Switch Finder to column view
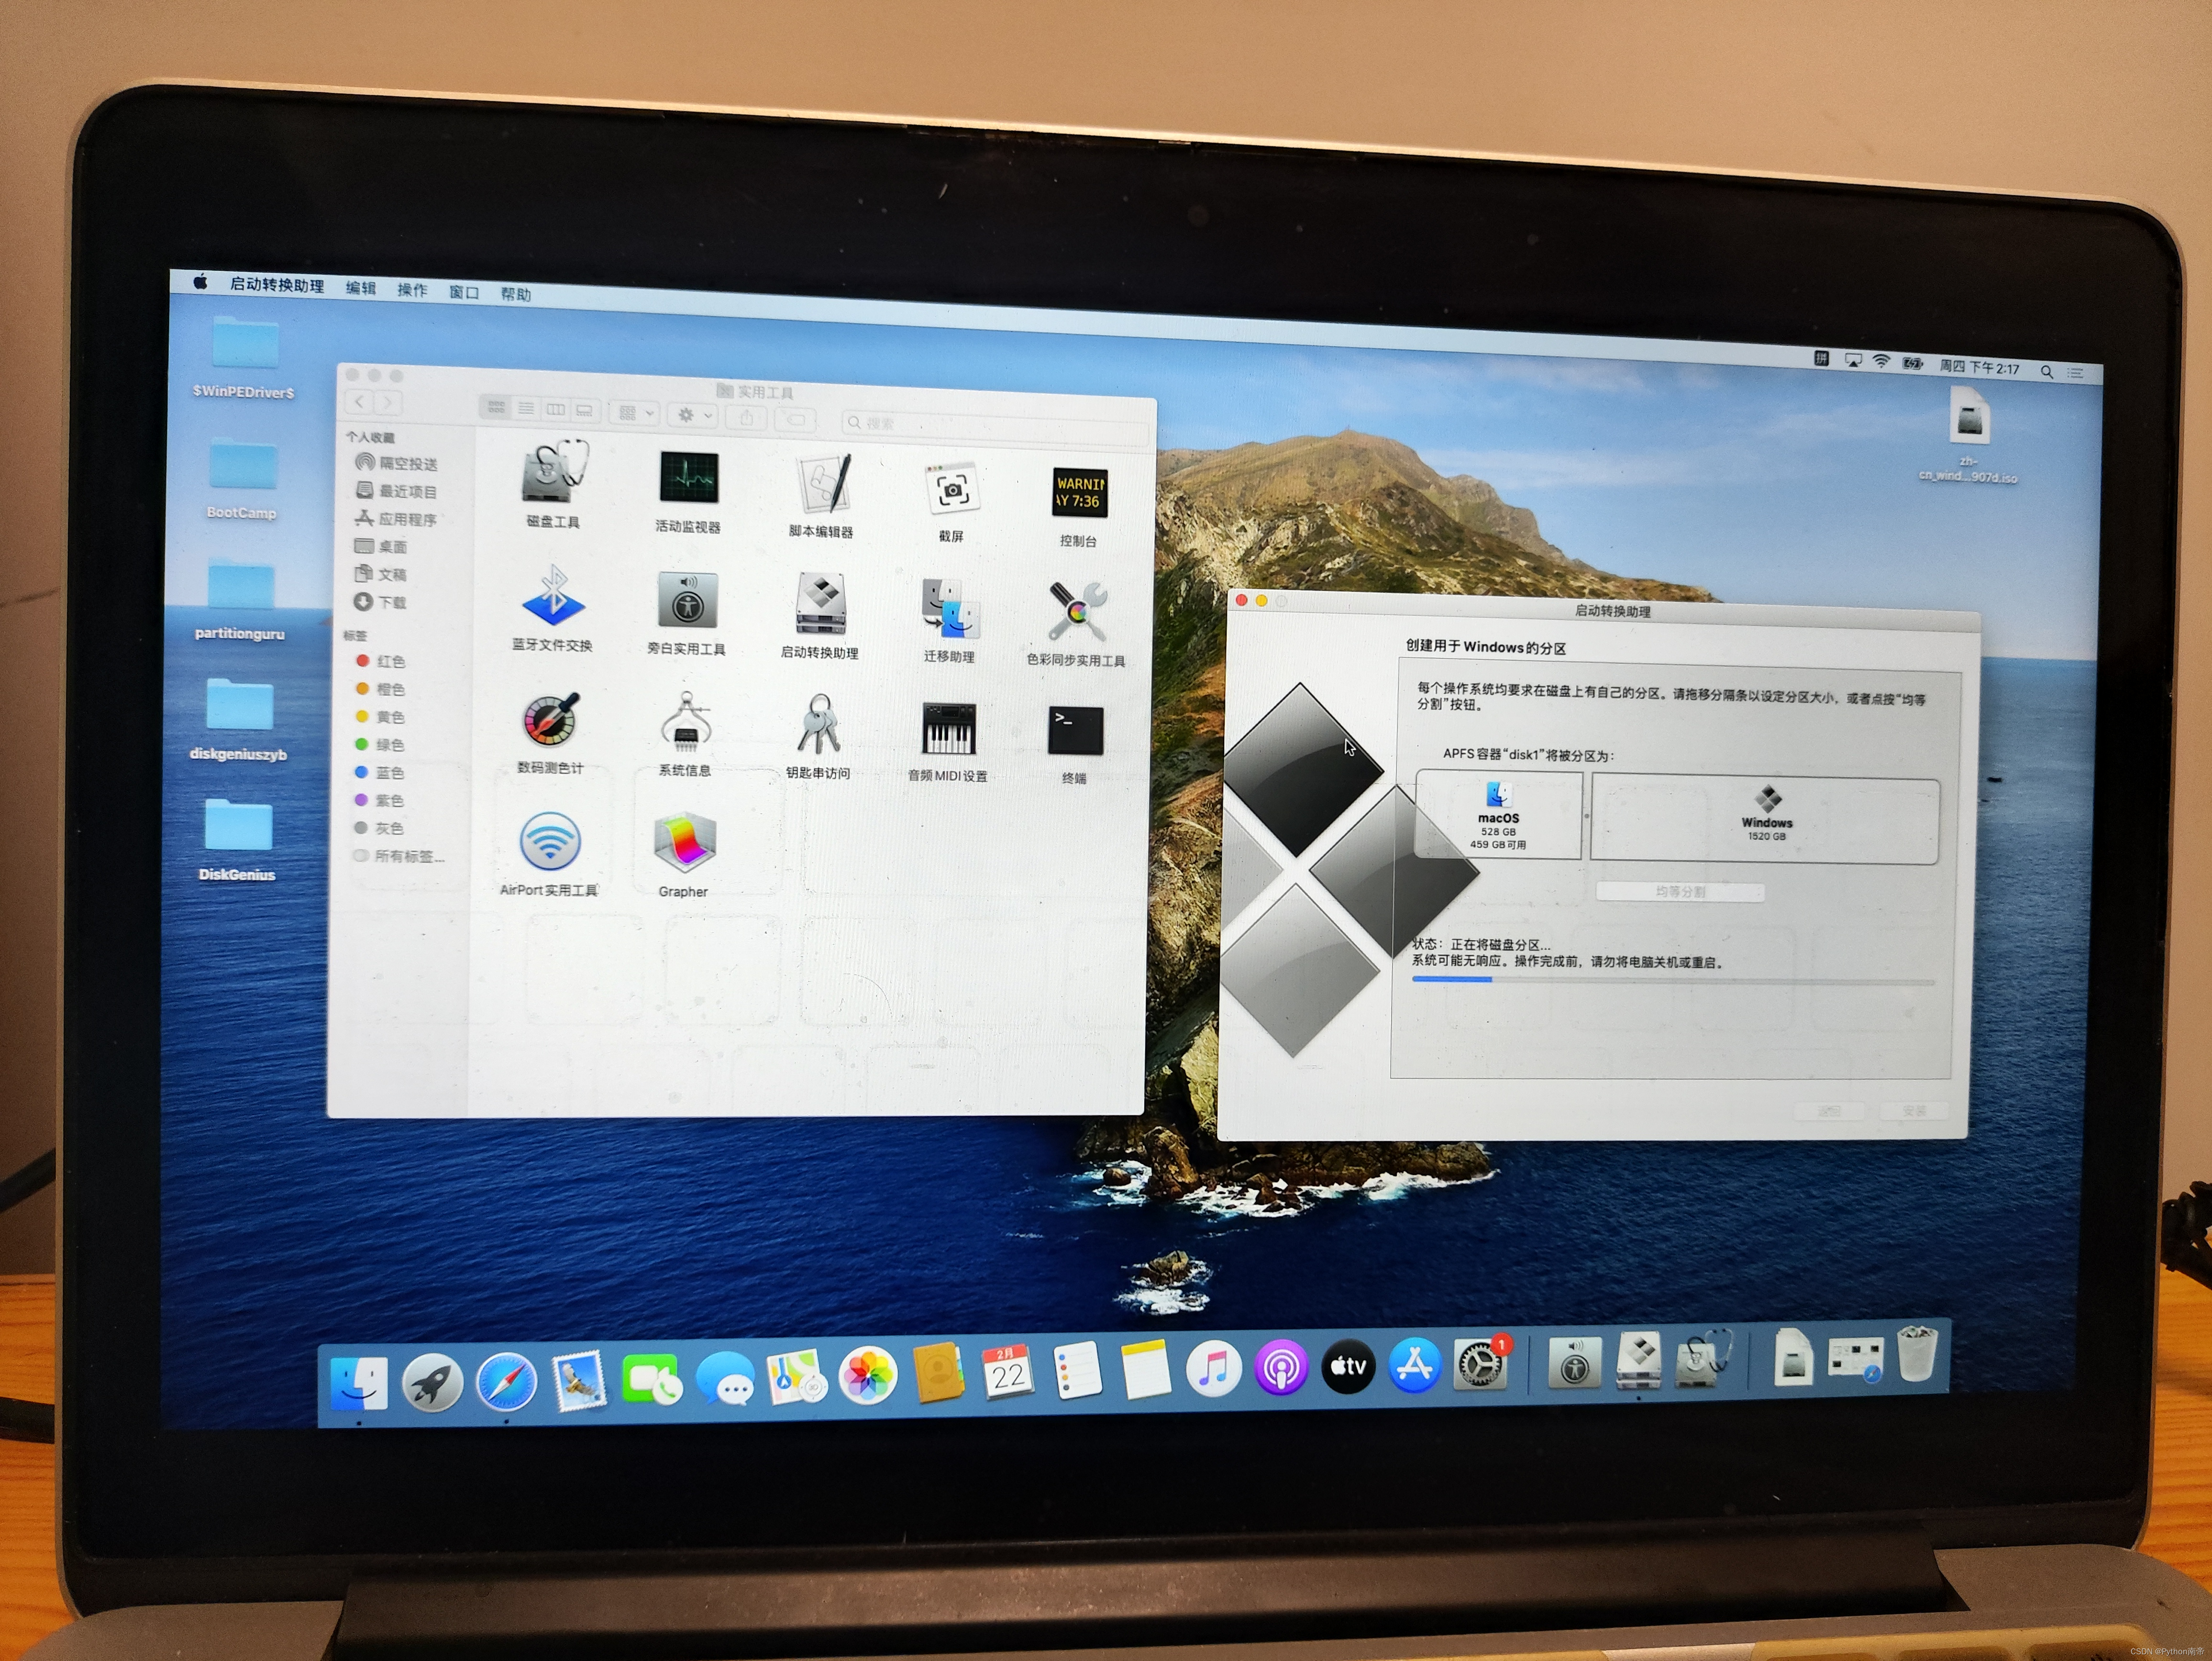 [x=555, y=409]
